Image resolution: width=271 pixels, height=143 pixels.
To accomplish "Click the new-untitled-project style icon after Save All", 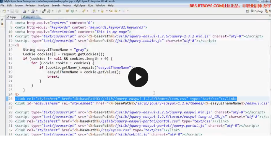I will coord(25,11).
